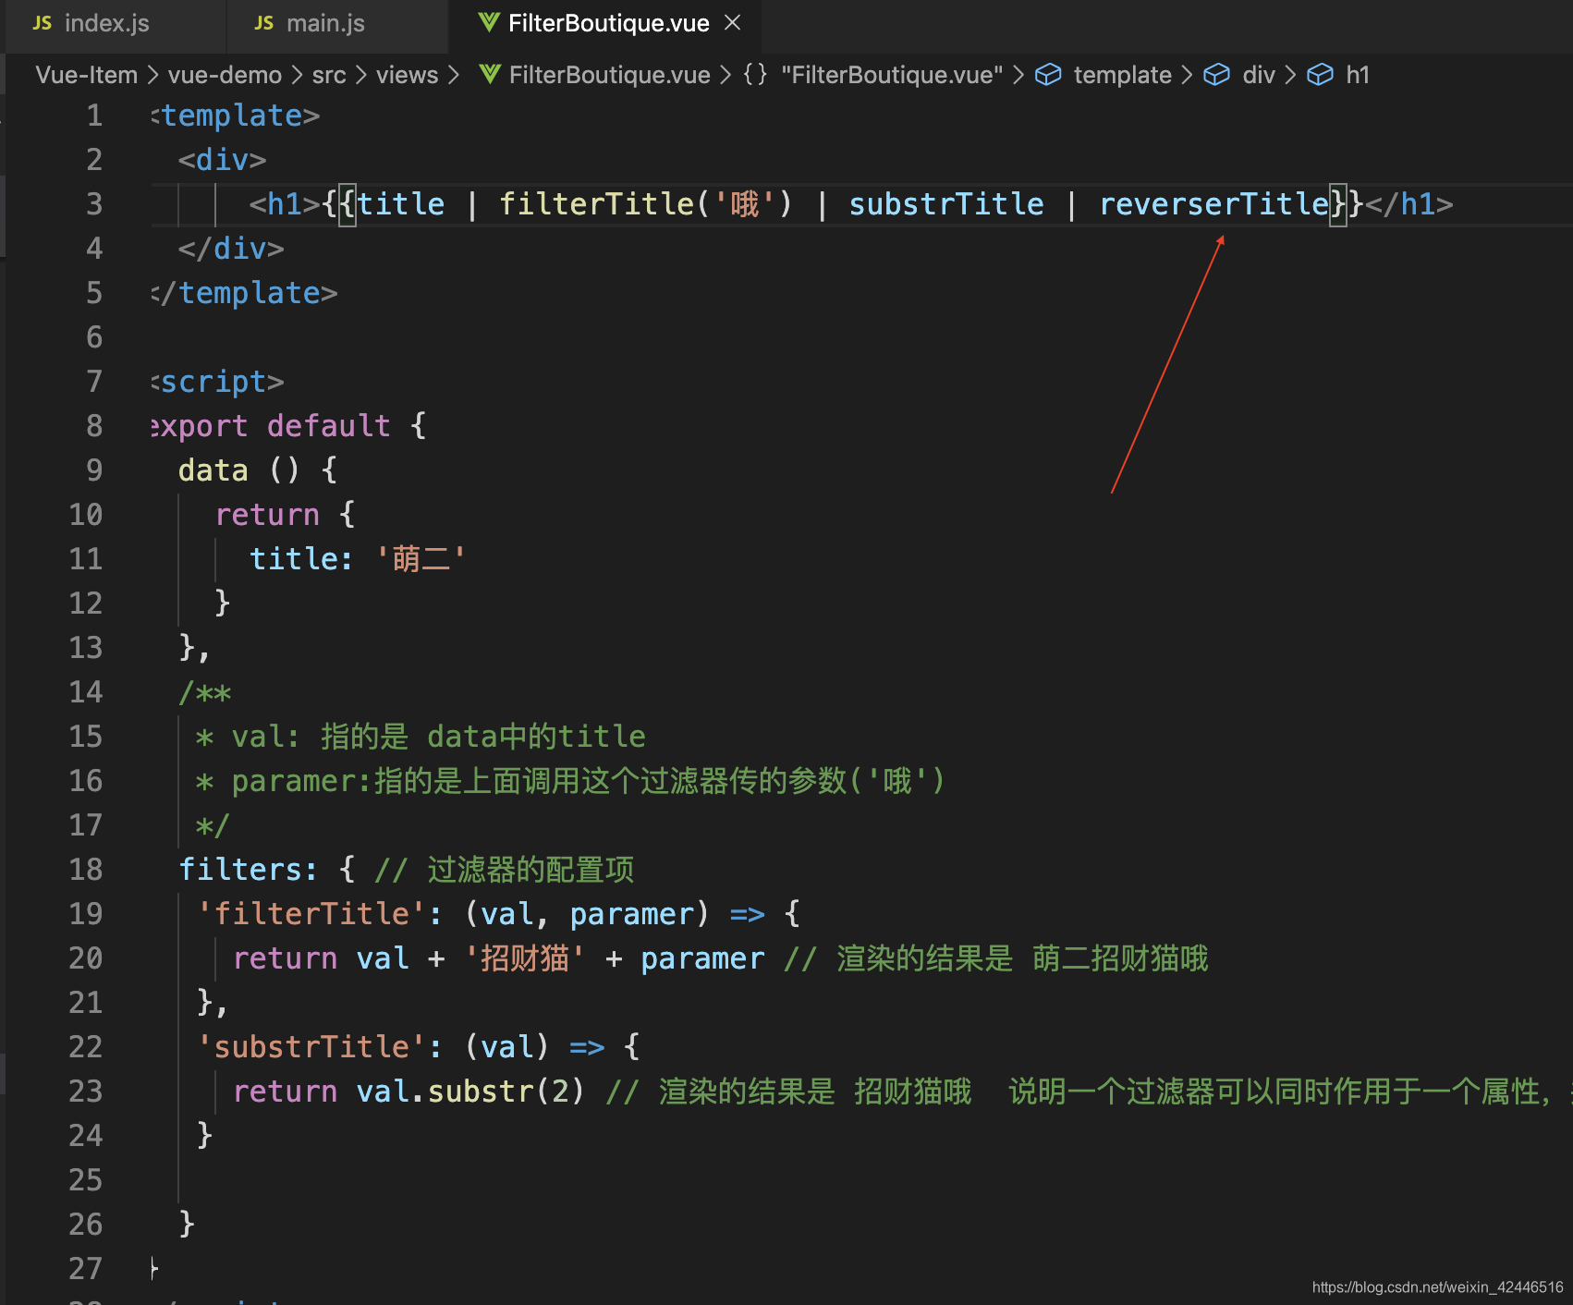Screen dimensions: 1573x1305
Task: Open "FilterBoutique.vue" symbol breadcrumb
Action: (892, 75)
